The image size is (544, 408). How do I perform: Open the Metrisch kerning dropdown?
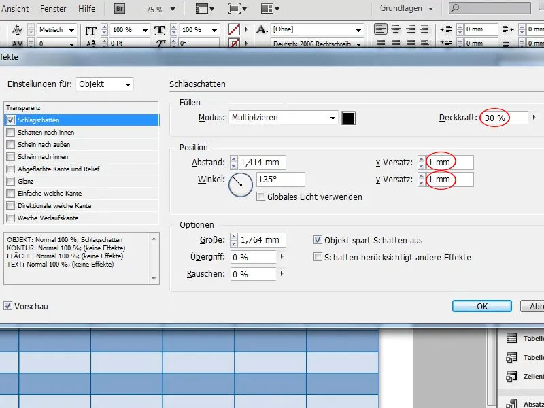71,30
